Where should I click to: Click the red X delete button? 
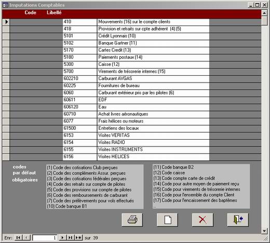pos(203,220)
